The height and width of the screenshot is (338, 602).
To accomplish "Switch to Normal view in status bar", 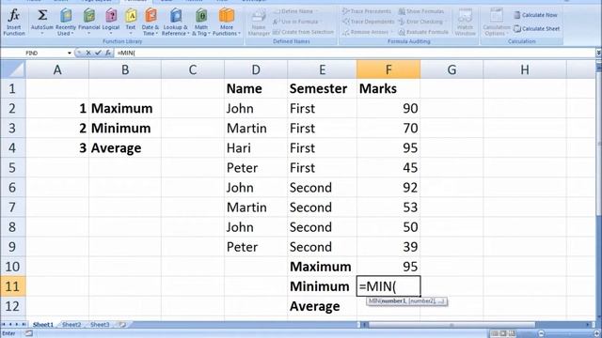I will (x=495, y=334).
